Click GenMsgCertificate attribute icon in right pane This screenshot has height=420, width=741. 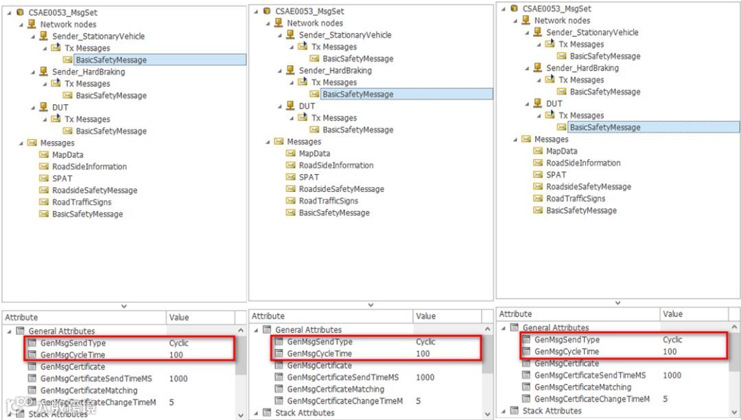526,363
